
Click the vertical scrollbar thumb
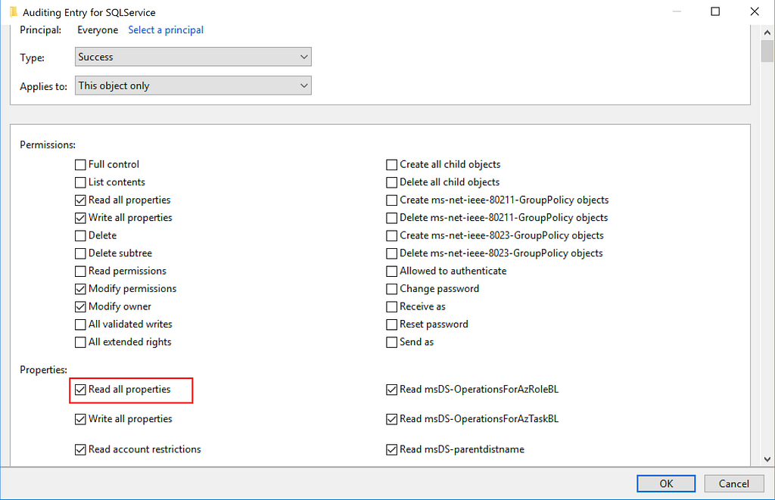(x=767, y=51)
